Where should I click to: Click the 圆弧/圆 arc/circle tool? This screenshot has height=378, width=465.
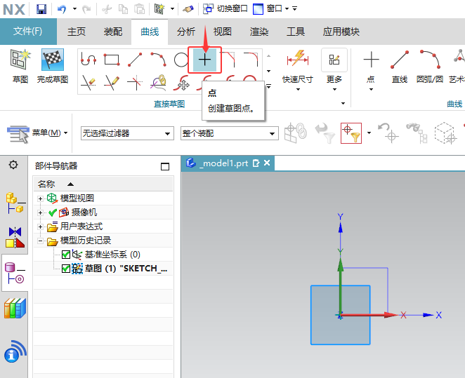[430, 67]
